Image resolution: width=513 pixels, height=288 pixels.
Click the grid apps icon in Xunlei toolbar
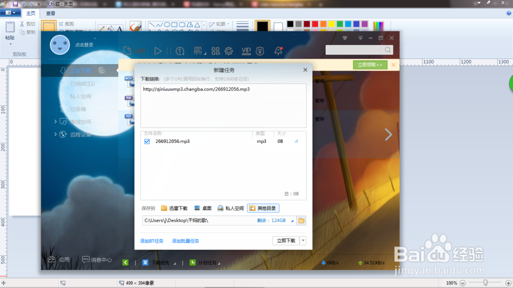pos(215,51)
